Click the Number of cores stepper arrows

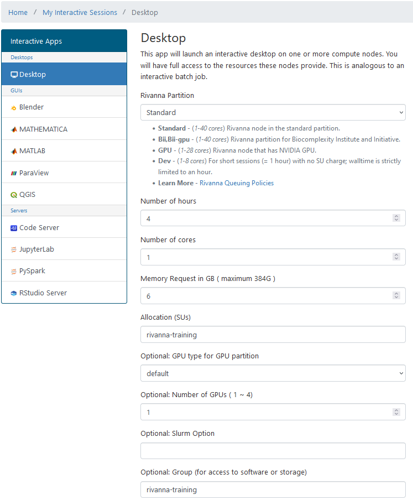tap(396, 257)
